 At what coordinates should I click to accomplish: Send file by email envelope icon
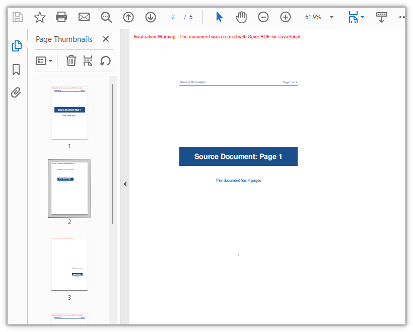pos(84,17)
